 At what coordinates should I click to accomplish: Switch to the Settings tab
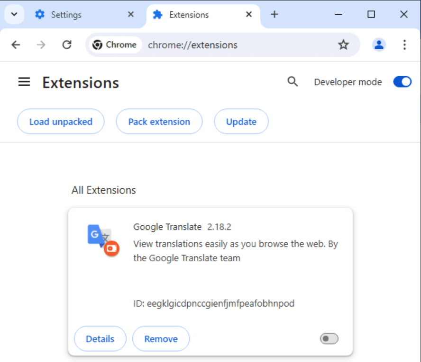pyautogui.click(x=66, y=15)
